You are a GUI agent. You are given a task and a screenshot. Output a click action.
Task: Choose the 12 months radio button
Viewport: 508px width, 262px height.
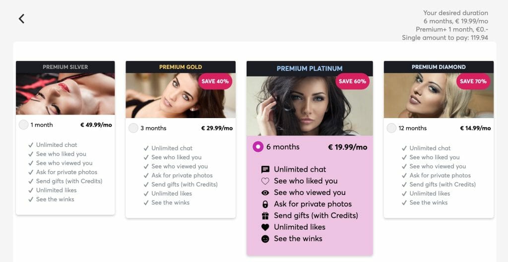pos(391,128)
